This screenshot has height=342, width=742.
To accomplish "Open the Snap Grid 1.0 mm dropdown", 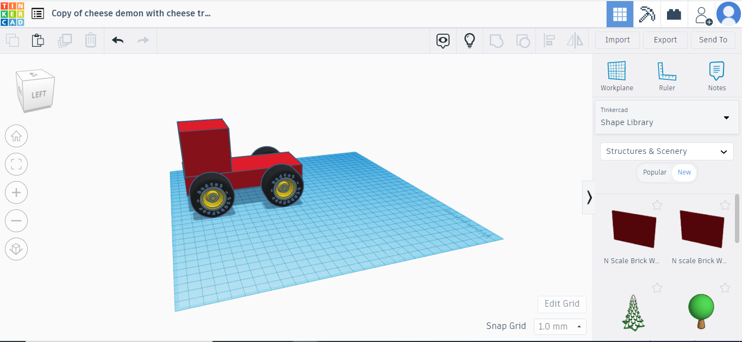I will (560, 326).
